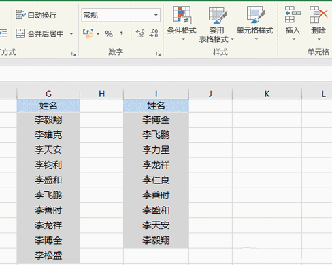The height and width of the screenshot is (265, 332).
Task: Open Format as Table (套用表格格式) menu
Action: coord(216,24)
